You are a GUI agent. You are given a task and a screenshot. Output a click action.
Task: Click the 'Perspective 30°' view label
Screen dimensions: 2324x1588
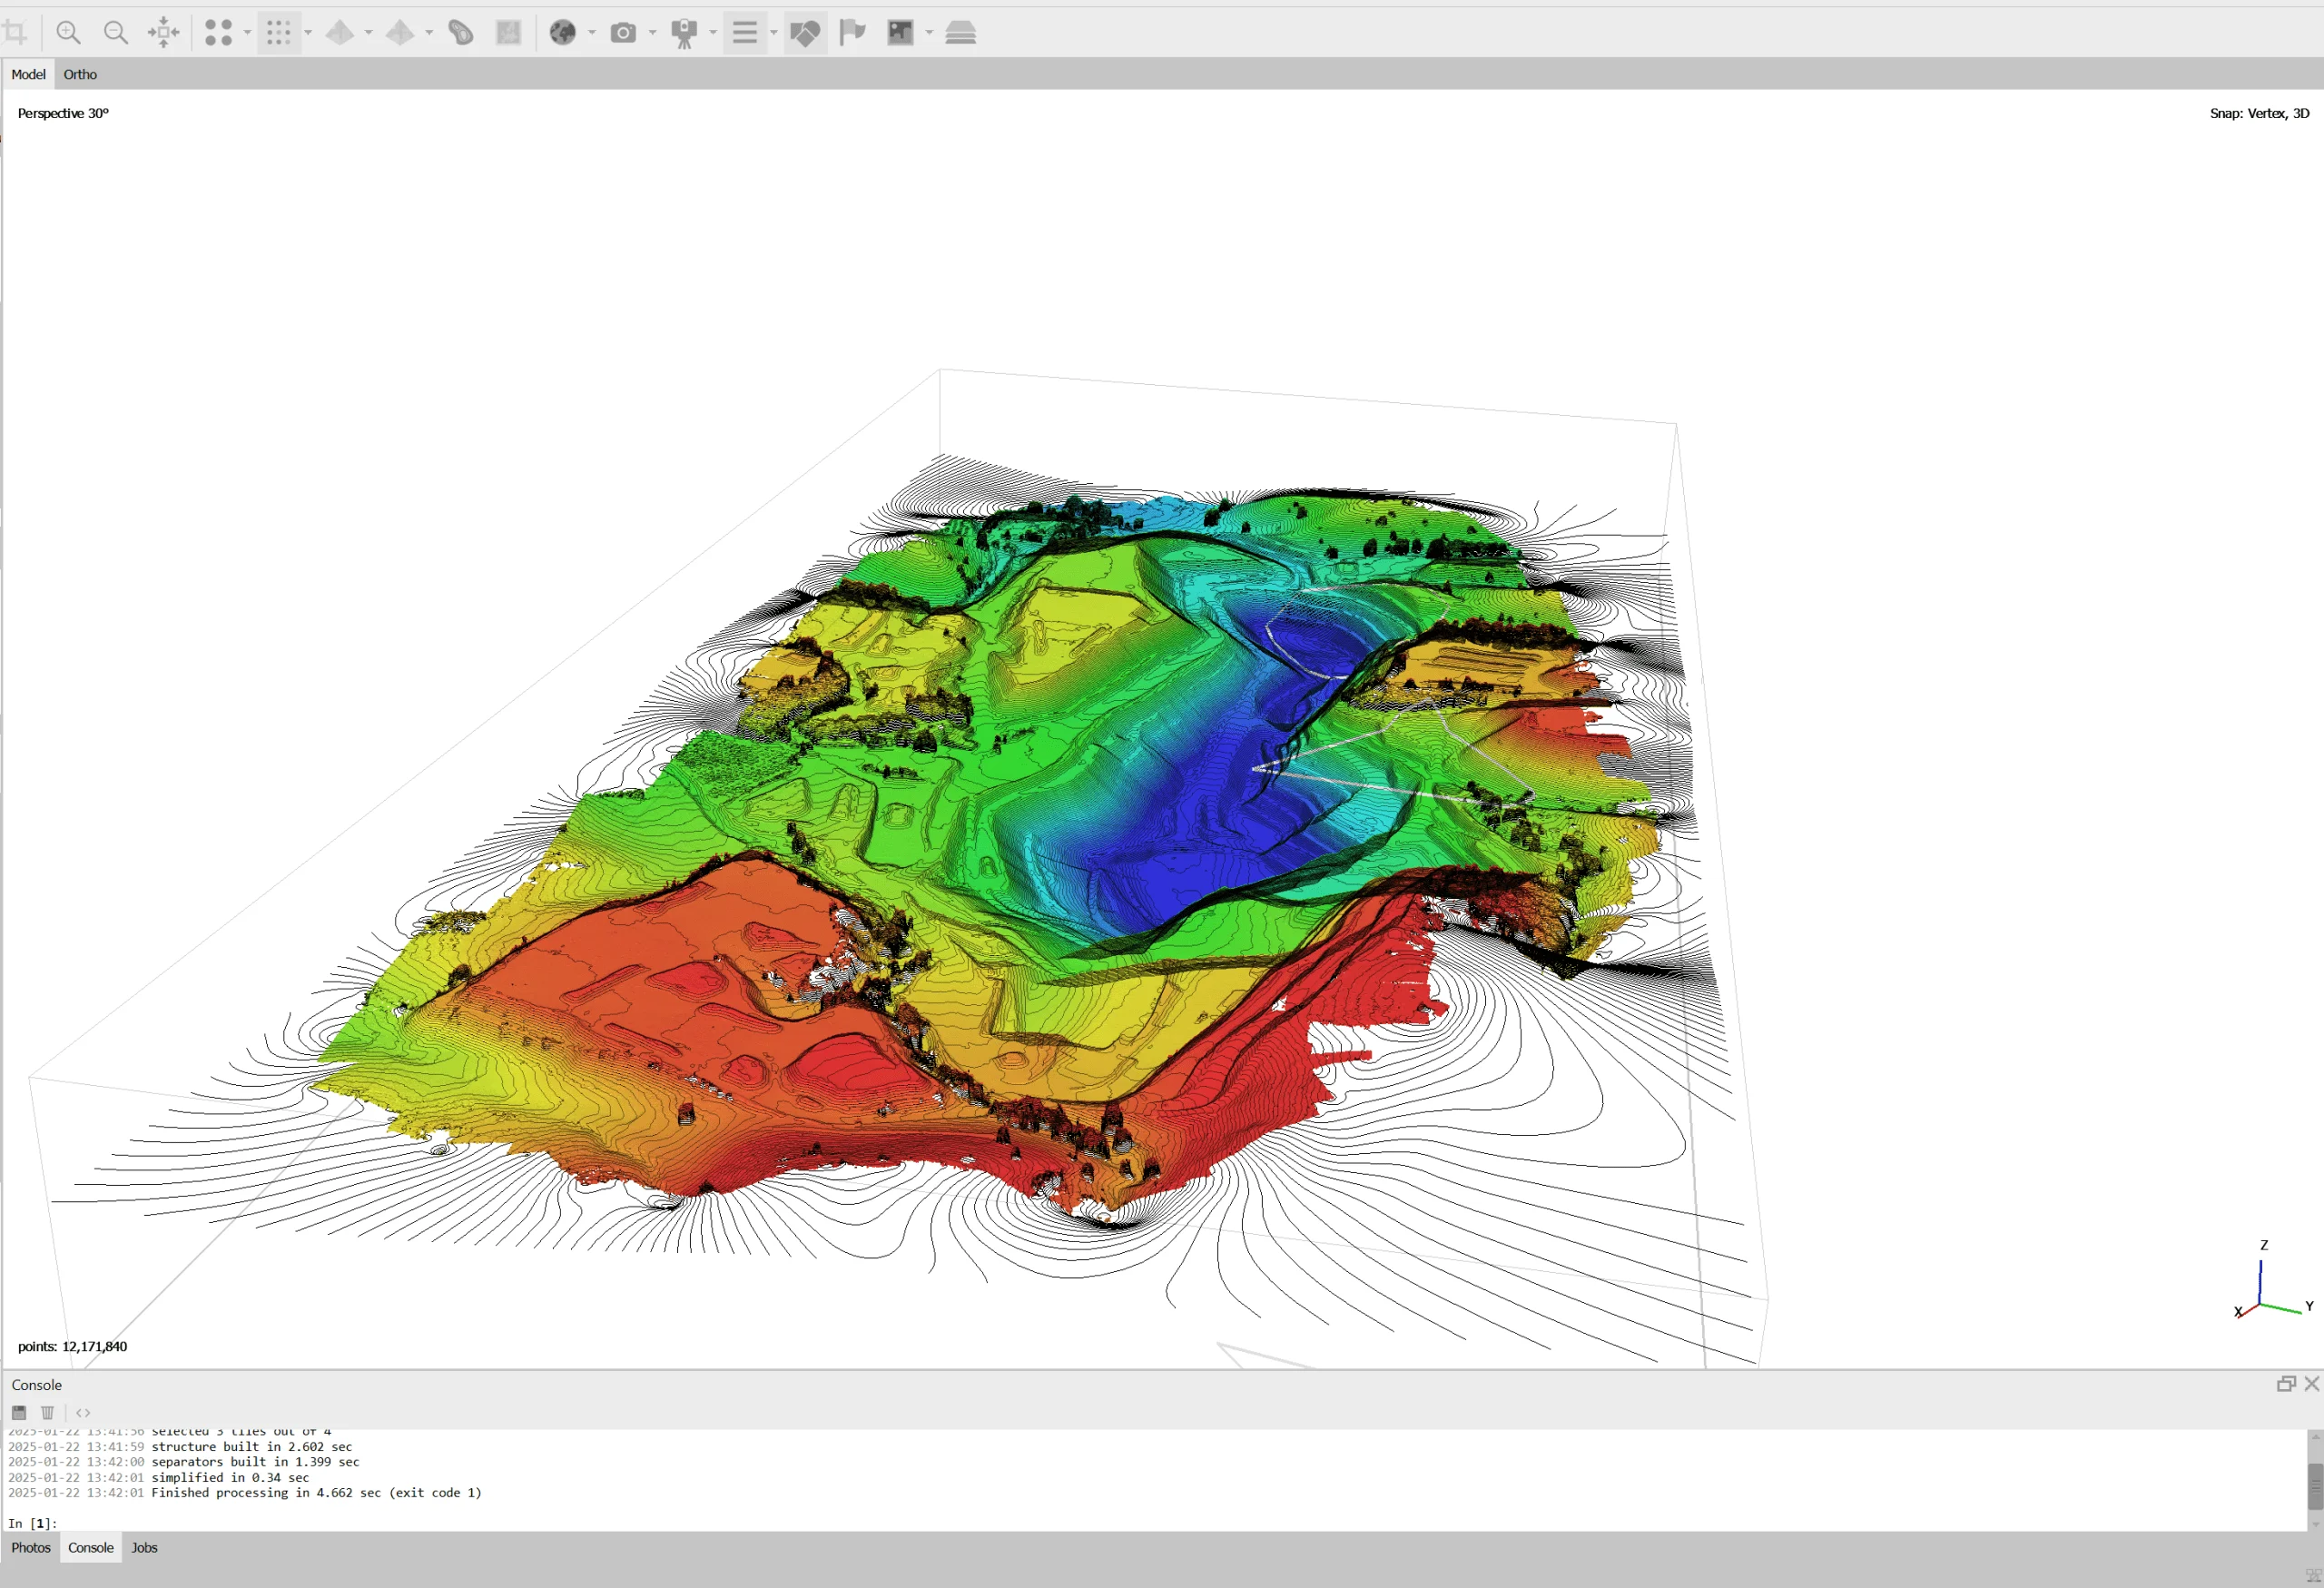(x=63, y=113)
